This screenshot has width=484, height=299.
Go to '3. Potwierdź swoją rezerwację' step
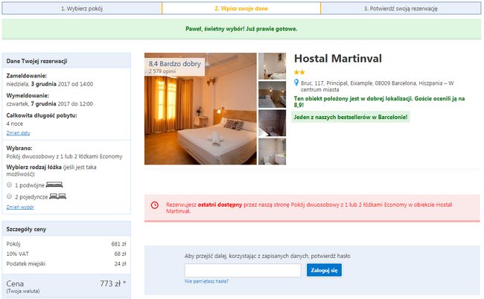click(401, 8)
